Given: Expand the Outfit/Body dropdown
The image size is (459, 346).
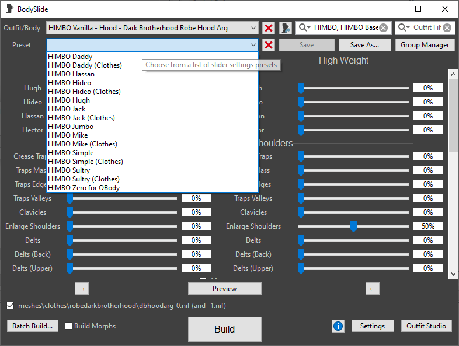Looking at the screenshot, I should (253, 28).
